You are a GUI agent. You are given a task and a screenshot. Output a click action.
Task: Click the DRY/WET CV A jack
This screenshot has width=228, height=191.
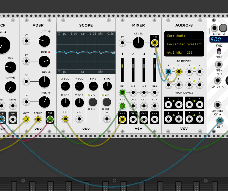click(218, 105)
